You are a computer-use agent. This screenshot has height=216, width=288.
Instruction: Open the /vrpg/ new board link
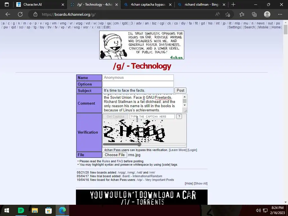pyautogui.click(x=121, y=172)
